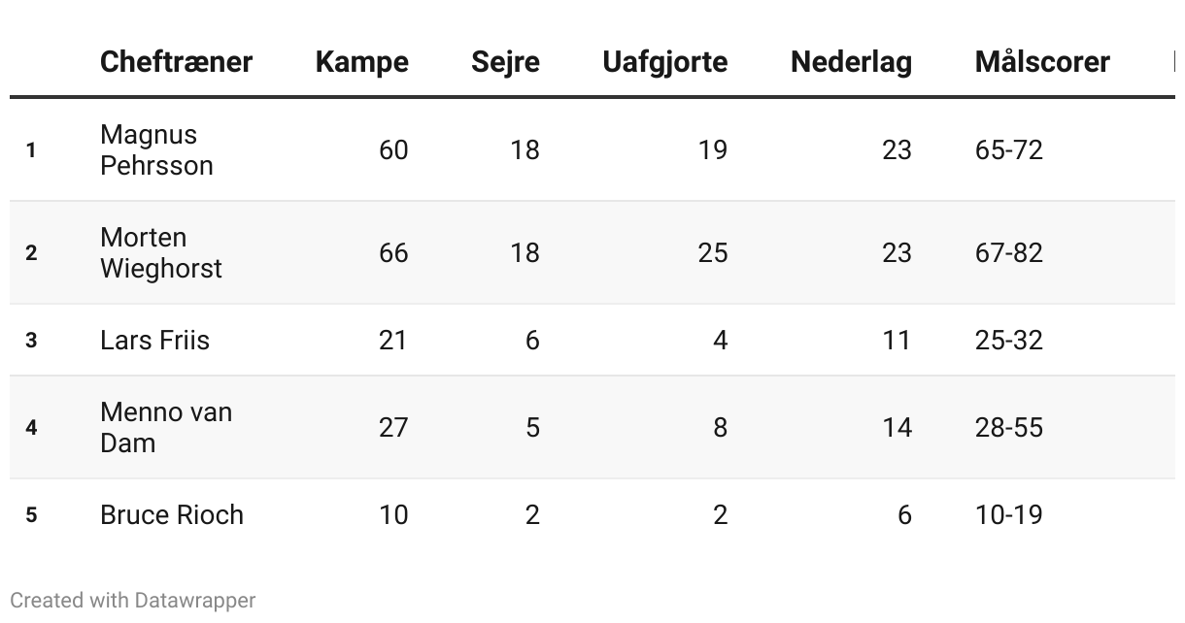Sort by the Kampe column header
Screen dimensions: 1185x623
click(361, 62)
